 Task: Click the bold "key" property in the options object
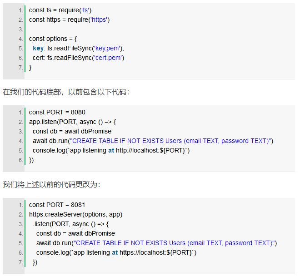click(x=38, y=48)
